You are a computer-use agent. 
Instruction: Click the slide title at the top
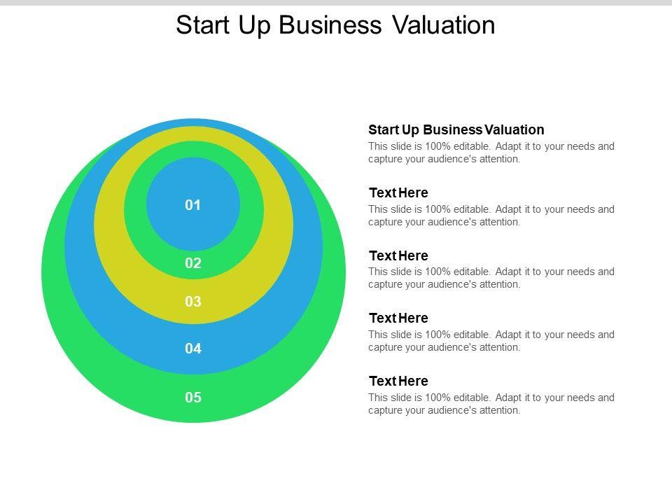pyautogui.click(x=335, y=25)
